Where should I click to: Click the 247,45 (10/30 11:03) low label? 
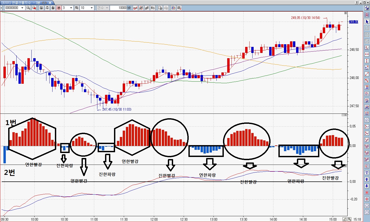(117, 109)
